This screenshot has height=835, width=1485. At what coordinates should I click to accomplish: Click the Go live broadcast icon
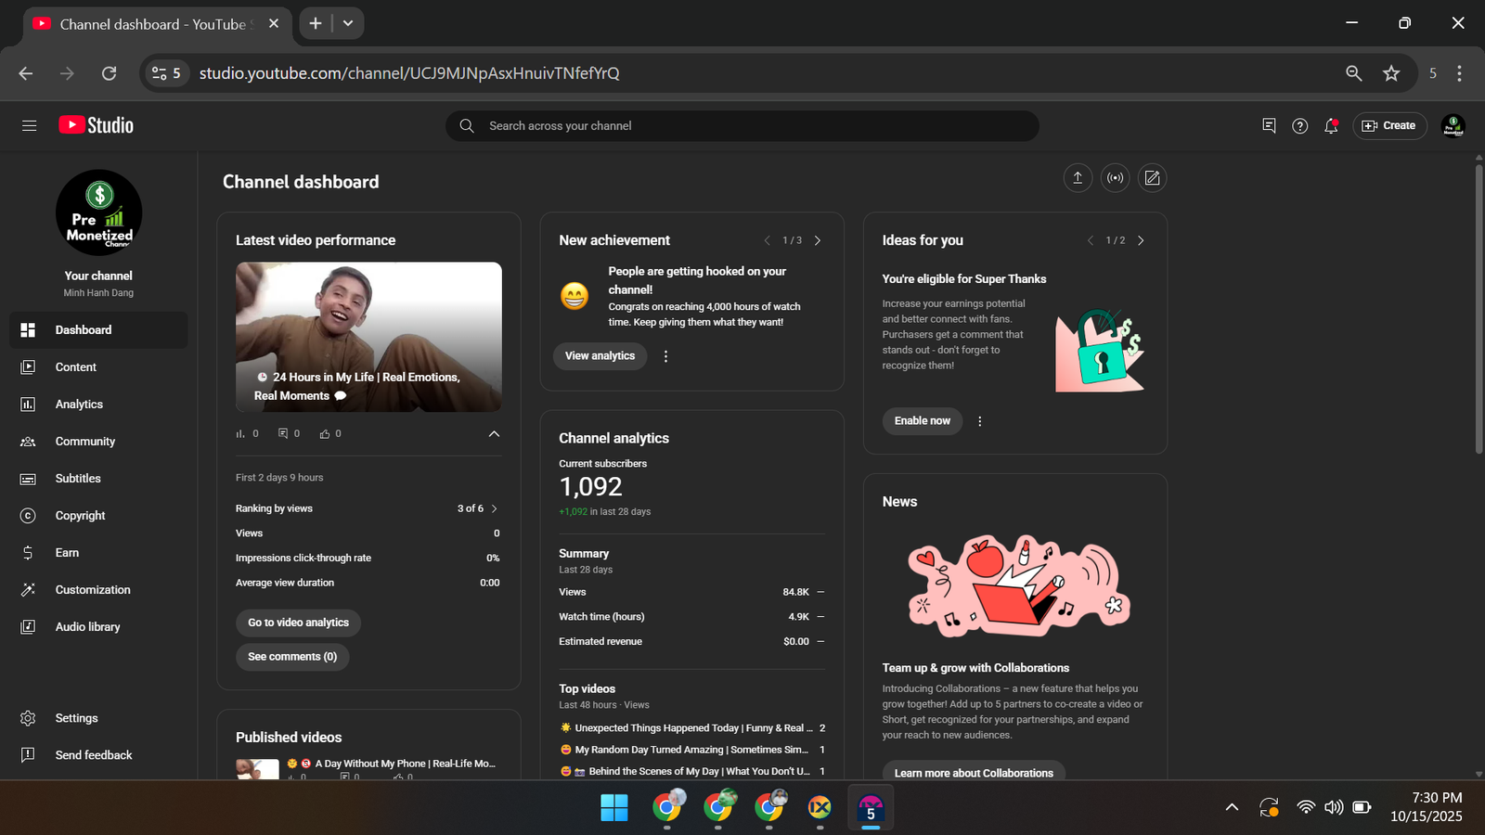(x=1115, y=178)
